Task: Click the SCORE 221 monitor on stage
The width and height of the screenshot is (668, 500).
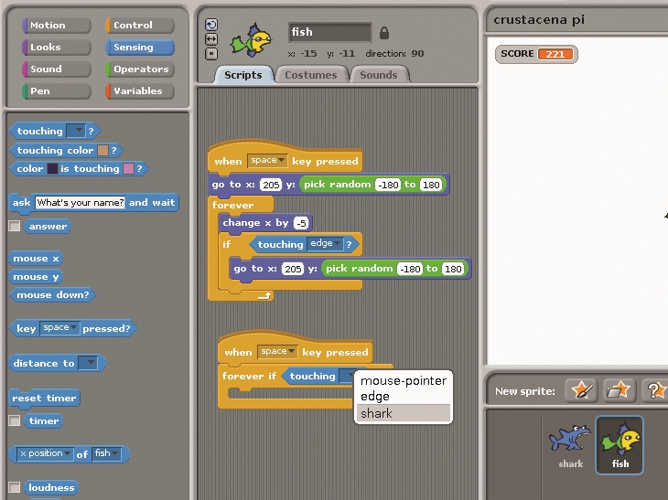Action: pos(536,54)
